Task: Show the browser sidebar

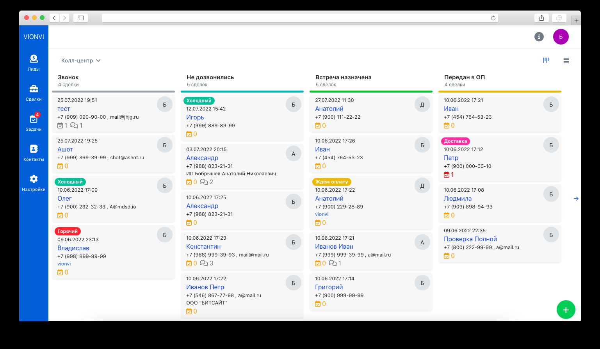Action: coord(80,18)
